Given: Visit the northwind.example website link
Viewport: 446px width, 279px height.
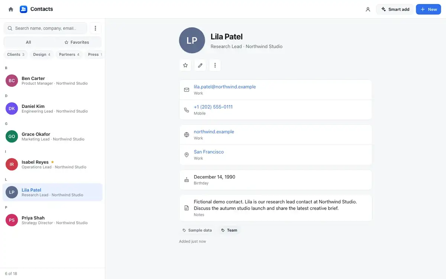Looking at the screenshot, I should 214,132.
